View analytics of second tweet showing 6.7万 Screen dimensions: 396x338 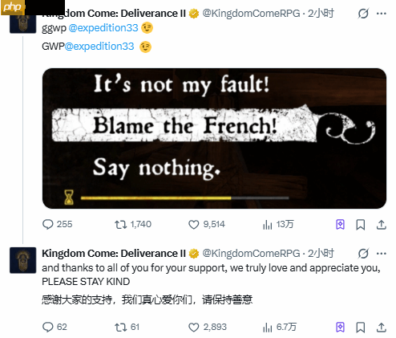[280, 327]
